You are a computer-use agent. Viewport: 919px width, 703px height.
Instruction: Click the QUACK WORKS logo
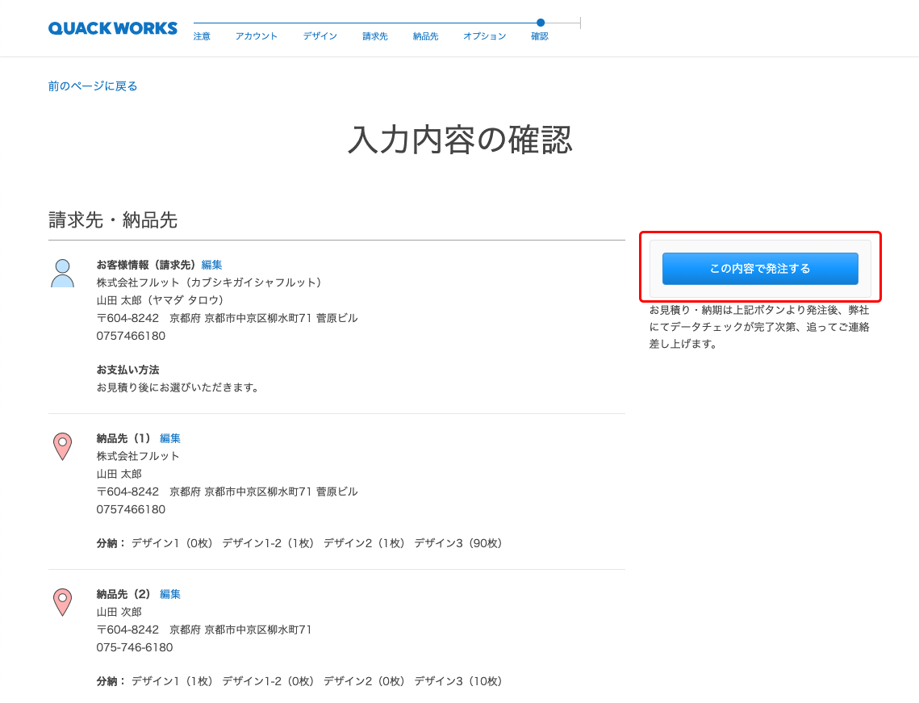pos(112,27)
